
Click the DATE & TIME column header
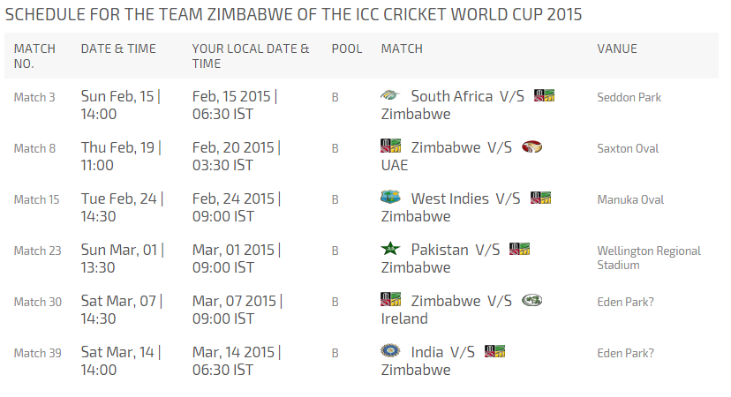pyautogui.click(x=118, y=49)
